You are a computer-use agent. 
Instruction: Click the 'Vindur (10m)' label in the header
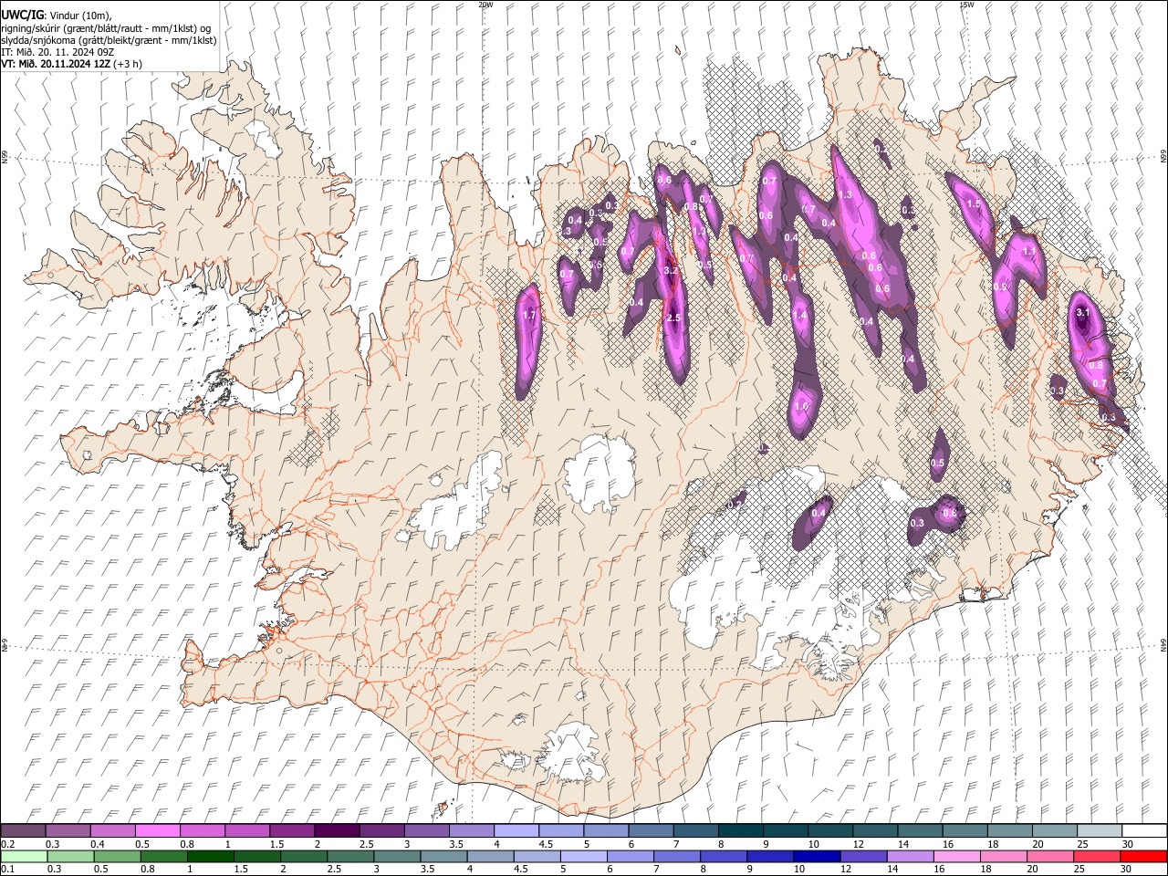(x=79, y=16)
